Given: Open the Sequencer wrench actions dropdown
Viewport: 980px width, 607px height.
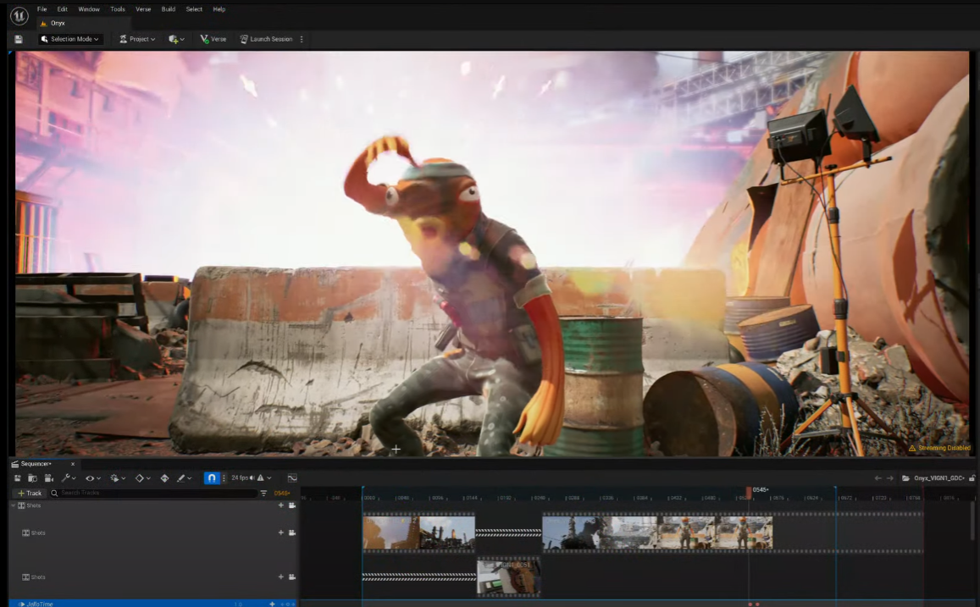Looking at the screenshot, I should (68, 478).
